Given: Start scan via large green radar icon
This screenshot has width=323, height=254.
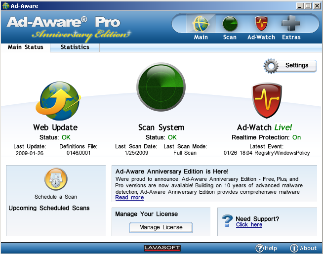Looking at the screenshot, I should pos(161,87).
